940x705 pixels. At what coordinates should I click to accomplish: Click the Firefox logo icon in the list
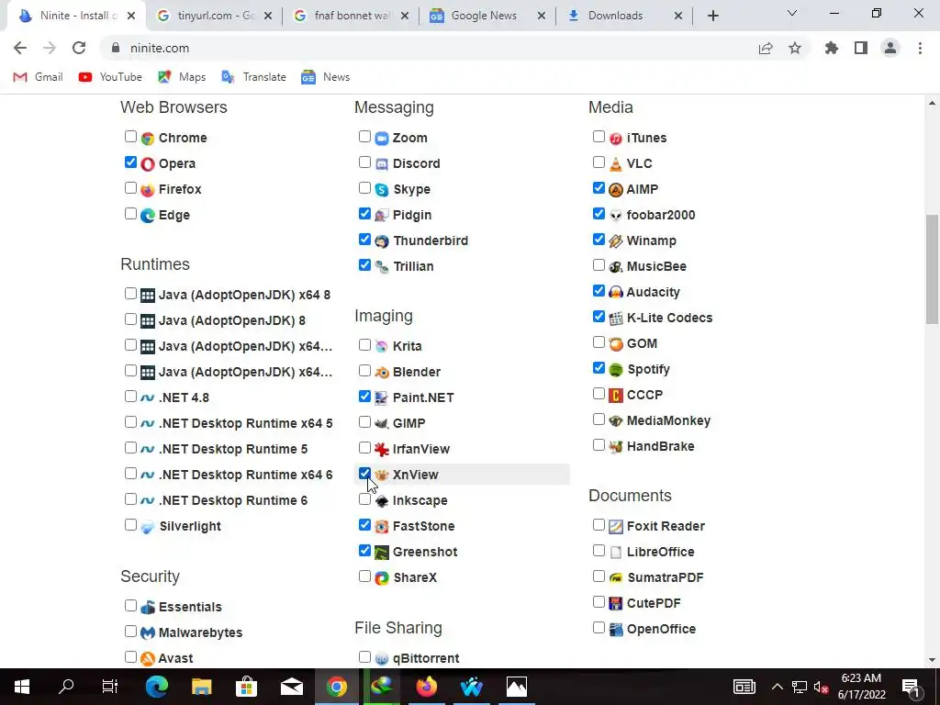[148, 190]
